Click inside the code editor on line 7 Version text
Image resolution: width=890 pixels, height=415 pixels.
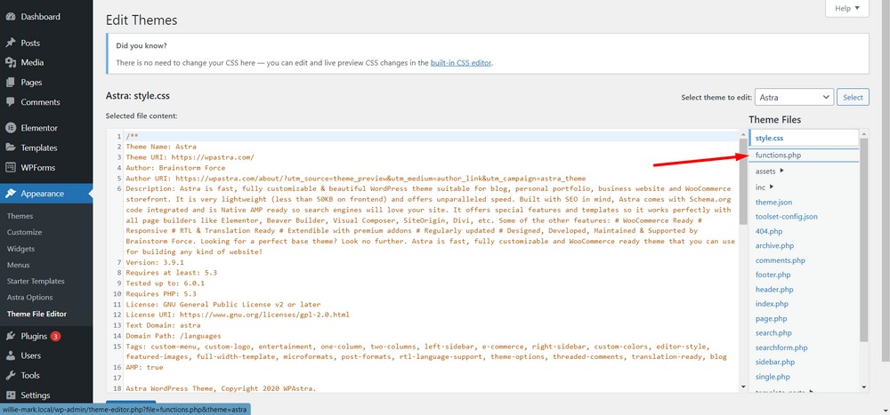155,262
